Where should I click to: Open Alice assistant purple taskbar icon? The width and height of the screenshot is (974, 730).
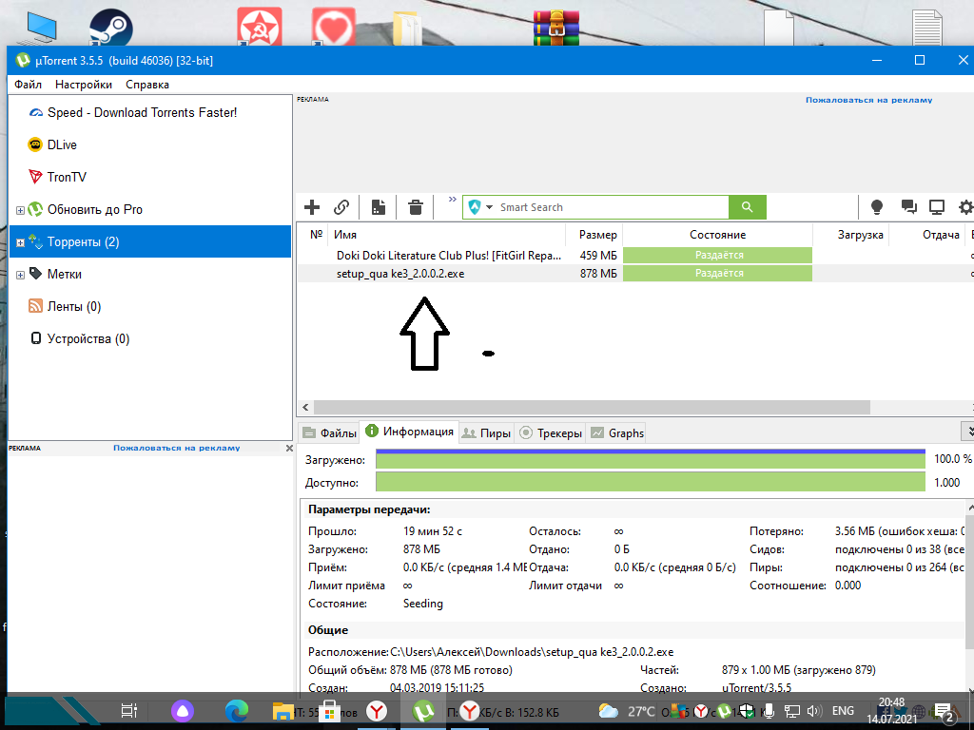point(182,711)
